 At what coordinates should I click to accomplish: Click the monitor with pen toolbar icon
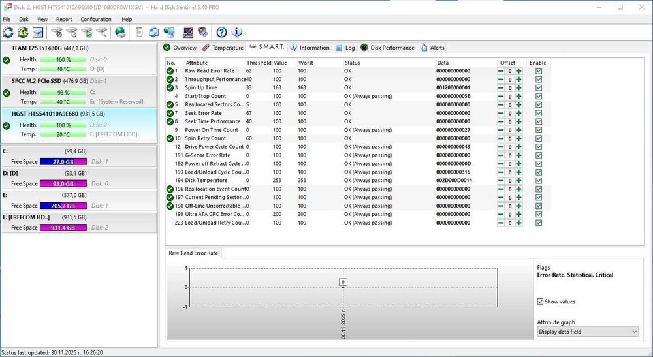[188, 32]
